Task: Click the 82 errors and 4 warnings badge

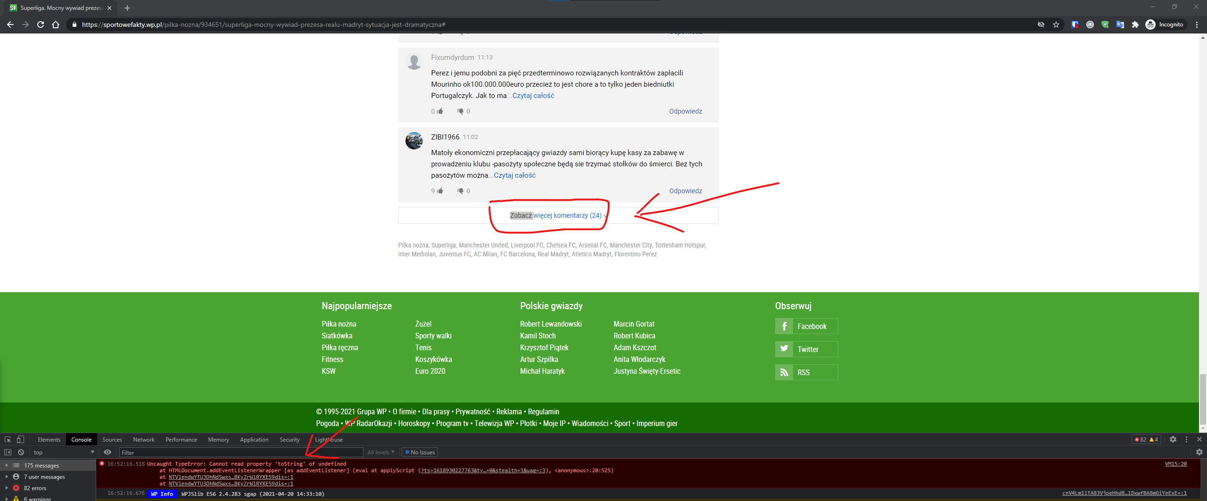Action: (1146, 439)
